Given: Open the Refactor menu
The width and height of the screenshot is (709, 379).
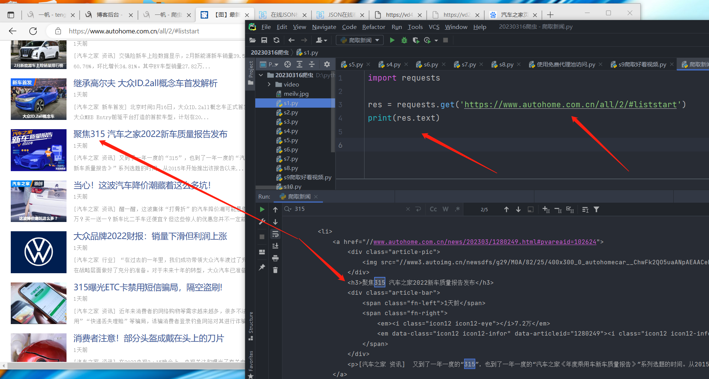Looking at the screenshot, I should (373, 27).
